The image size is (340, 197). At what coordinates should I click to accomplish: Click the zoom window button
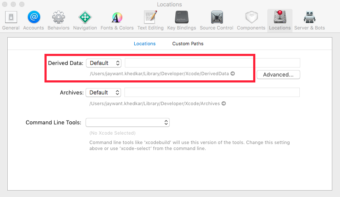coord(22,4)
